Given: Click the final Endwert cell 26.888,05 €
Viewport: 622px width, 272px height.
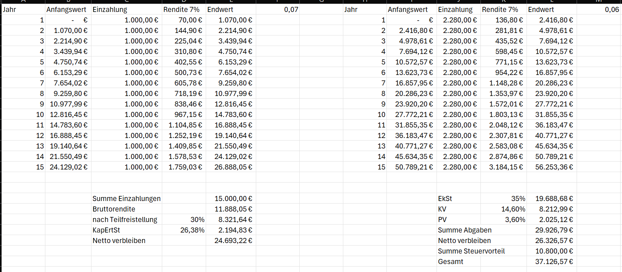Looking at the screenshot, I should (231, 167).
